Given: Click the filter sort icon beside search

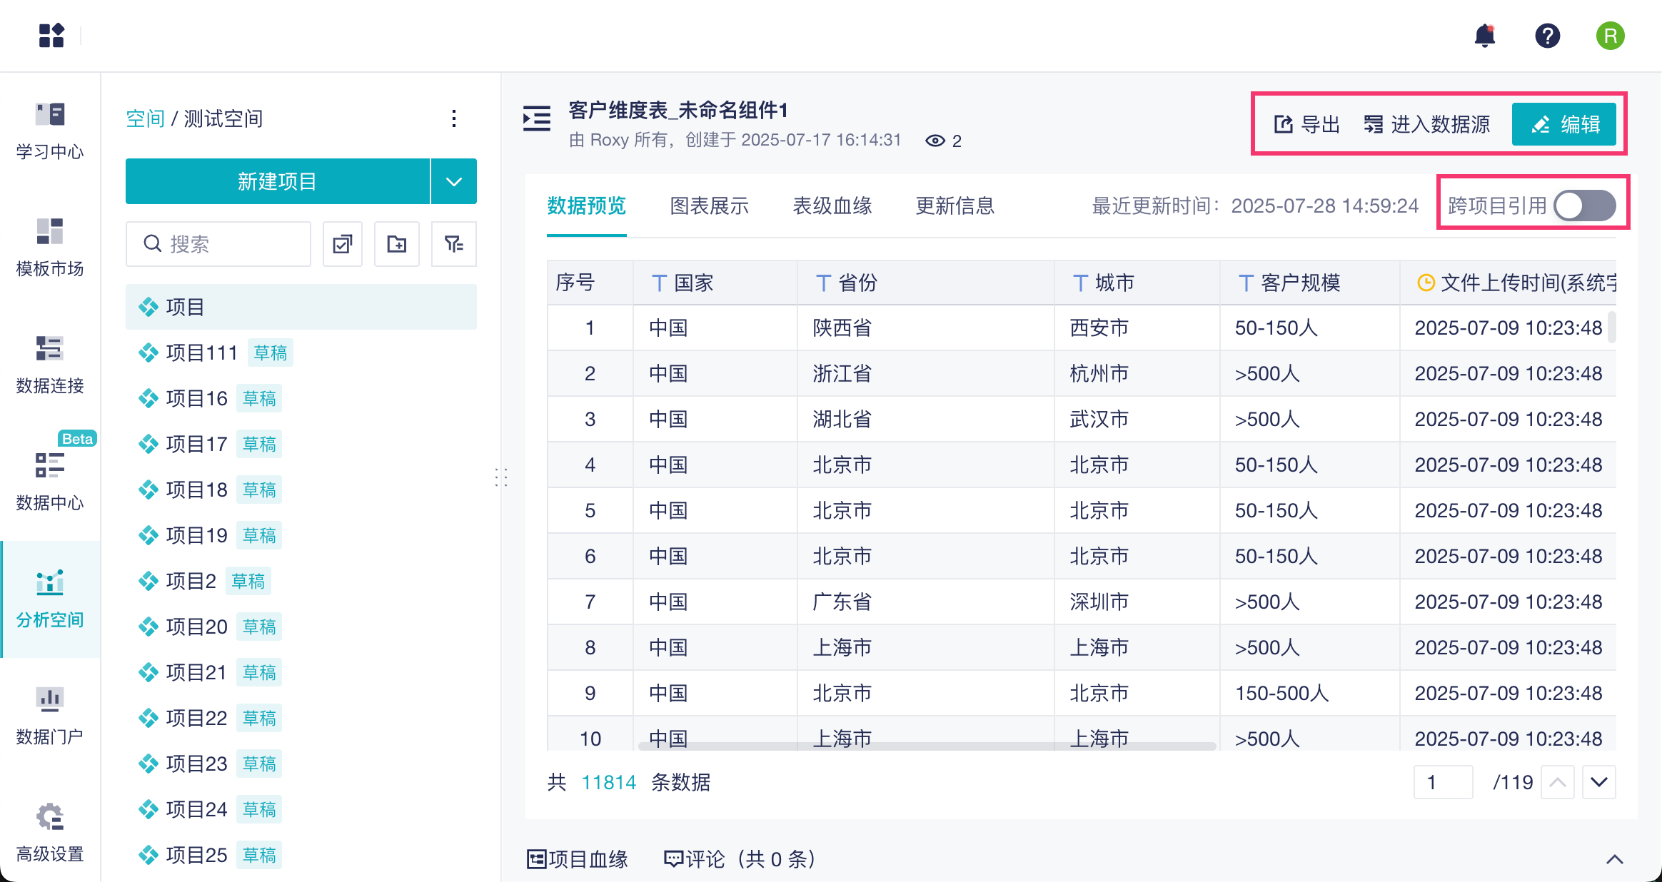Looking at the screenshot, I should click(453, 244).
